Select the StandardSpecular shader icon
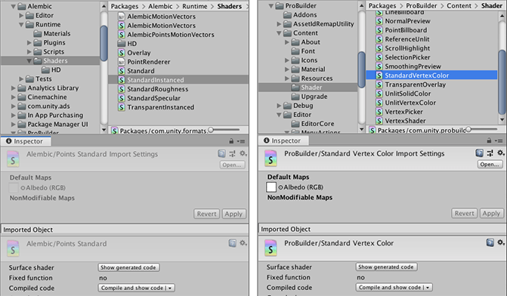Viewport: 507px width, 296px height. tap(121, 98)
